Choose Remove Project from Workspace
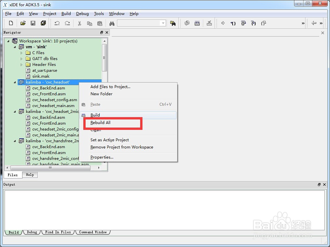 (x=128, y=147)
